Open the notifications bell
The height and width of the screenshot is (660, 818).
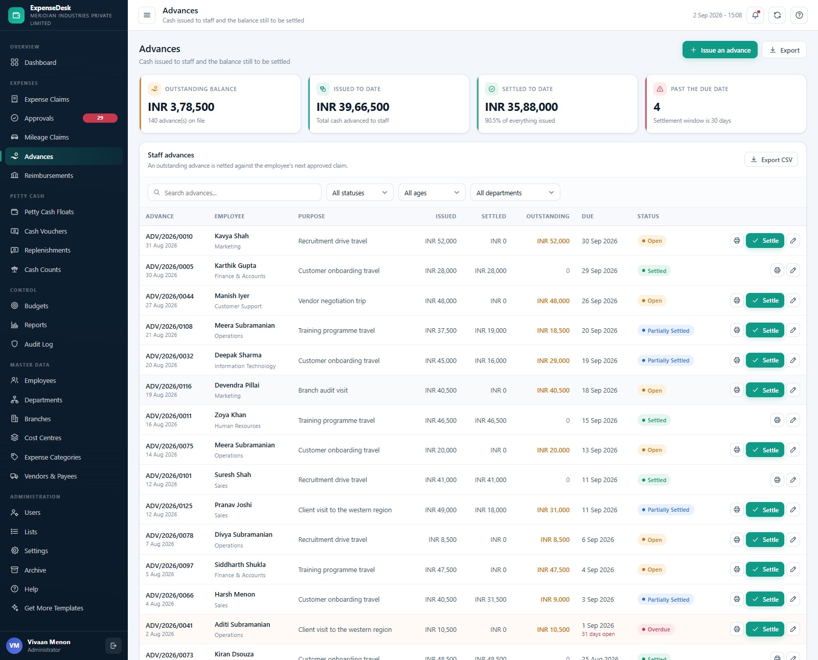click(755, 15)
